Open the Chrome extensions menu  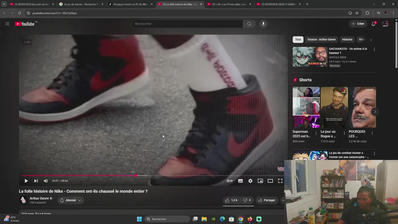pyautogui.click(x=367, y=13)
